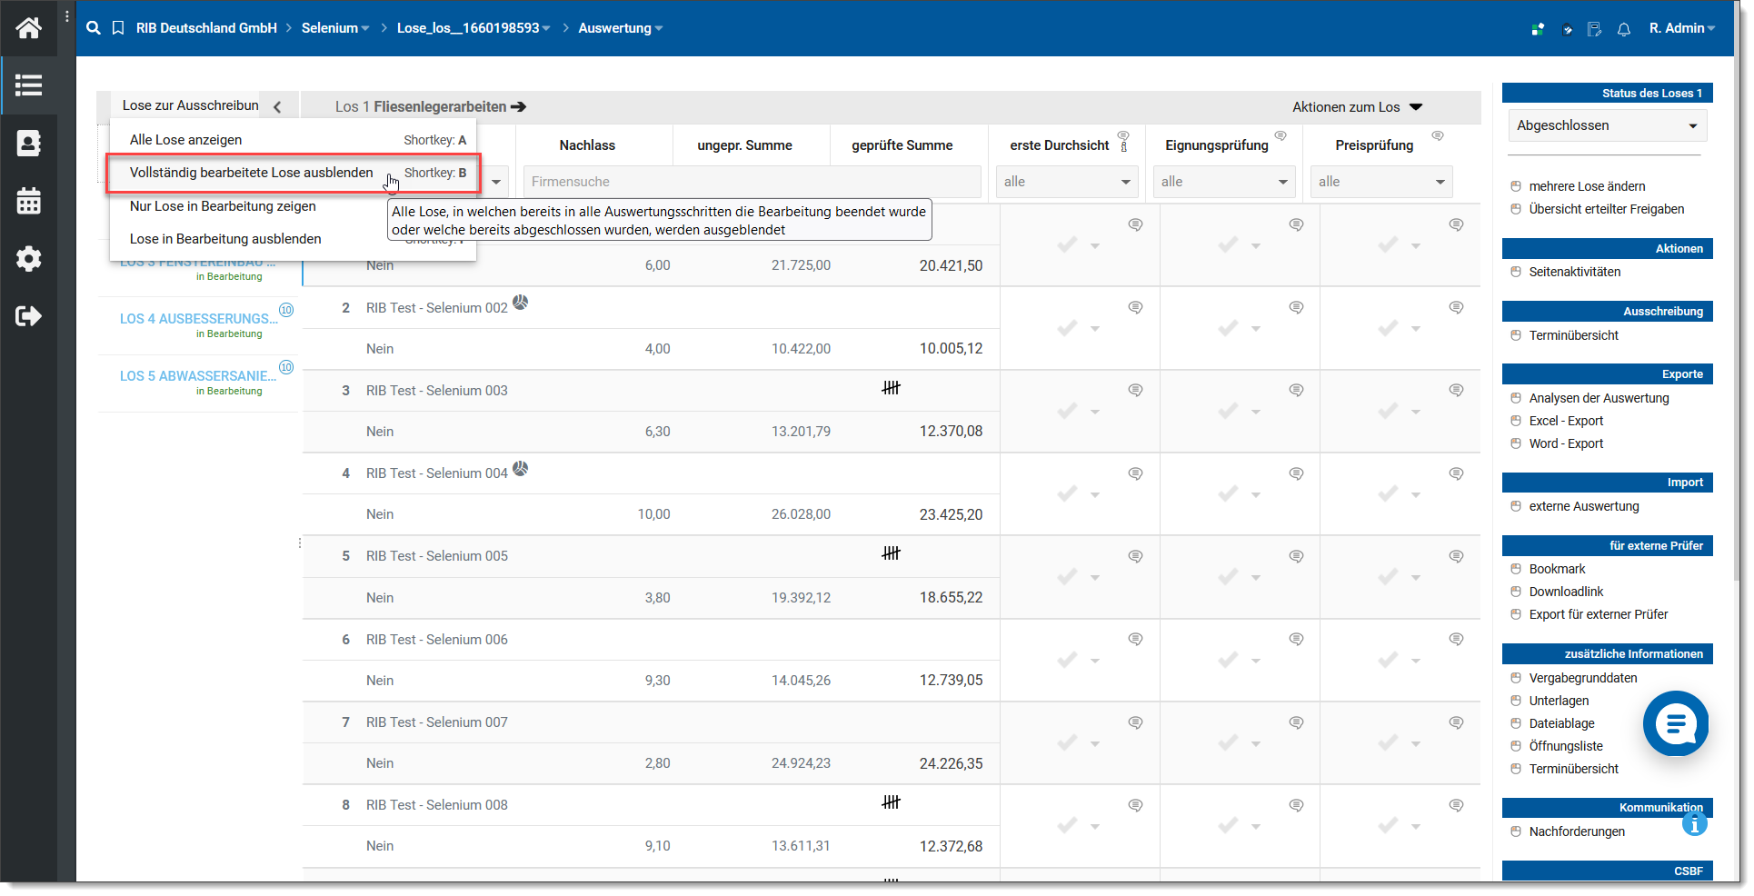Click pie chart icon next to Selenium 002
This screenshot has width=1754, height=896.
520,303
